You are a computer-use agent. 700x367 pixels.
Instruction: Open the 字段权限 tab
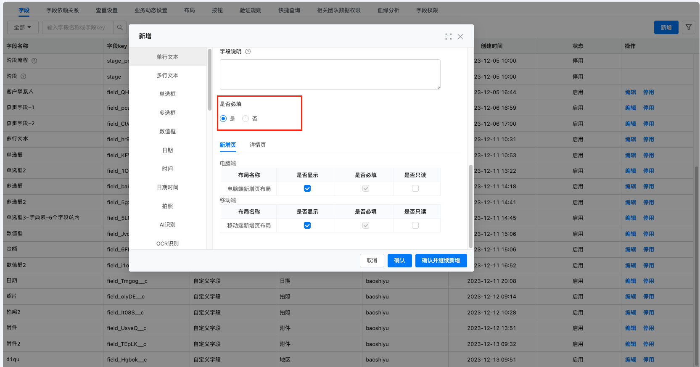click(x=427, y=10)
